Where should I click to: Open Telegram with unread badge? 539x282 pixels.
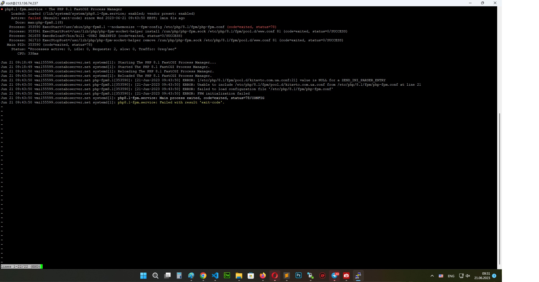tap(335, 276)
